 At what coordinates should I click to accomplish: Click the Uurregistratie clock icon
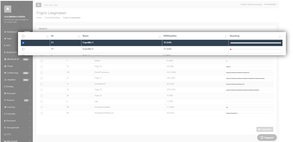pyautogui.click(x=5, y=127)
